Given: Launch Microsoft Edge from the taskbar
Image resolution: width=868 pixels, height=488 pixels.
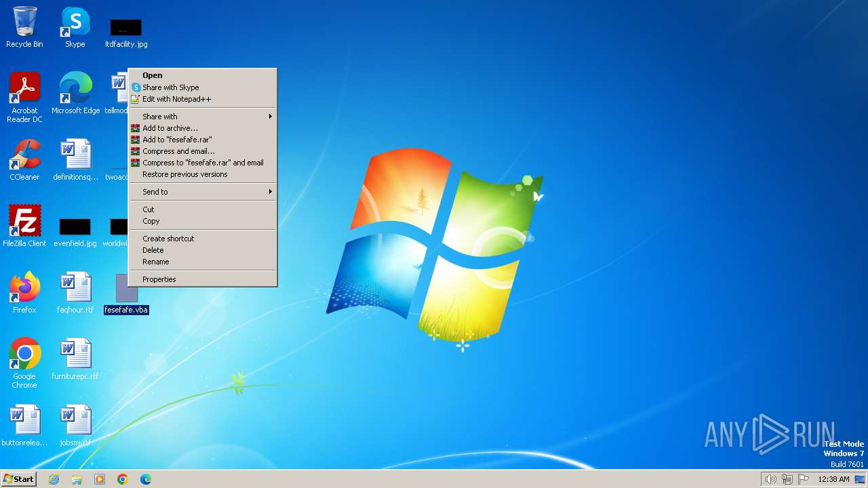Looking at the screenshot, I should (146, 479).
